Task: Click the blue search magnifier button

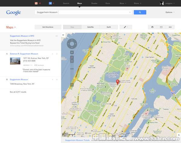Action: click(x=140, y=12)
